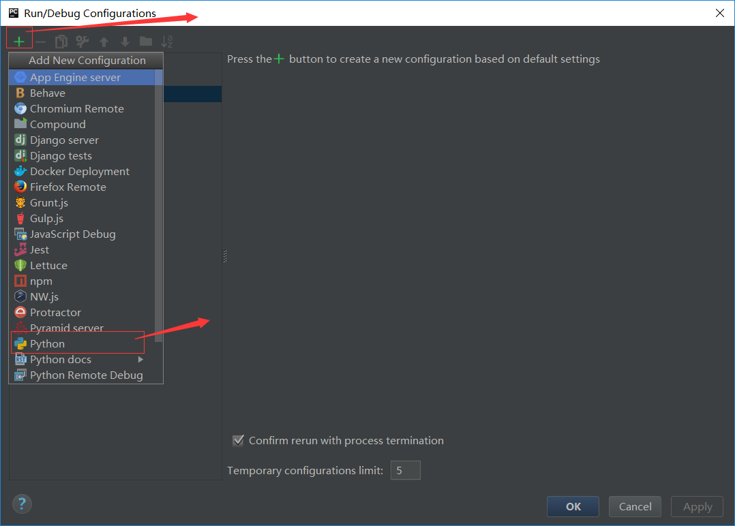Choose Gulp.js configuration type

[82, 219]
